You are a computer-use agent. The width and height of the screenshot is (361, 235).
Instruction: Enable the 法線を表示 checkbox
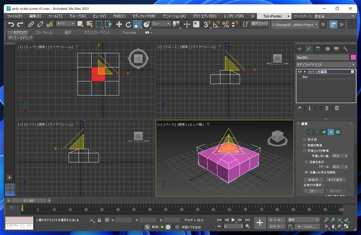click(306, 162)
